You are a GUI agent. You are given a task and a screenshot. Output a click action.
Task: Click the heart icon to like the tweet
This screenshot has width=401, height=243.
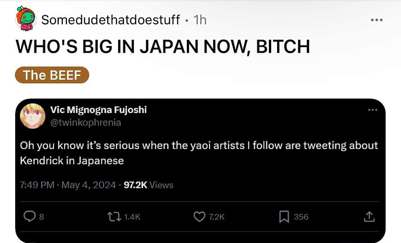199,217
